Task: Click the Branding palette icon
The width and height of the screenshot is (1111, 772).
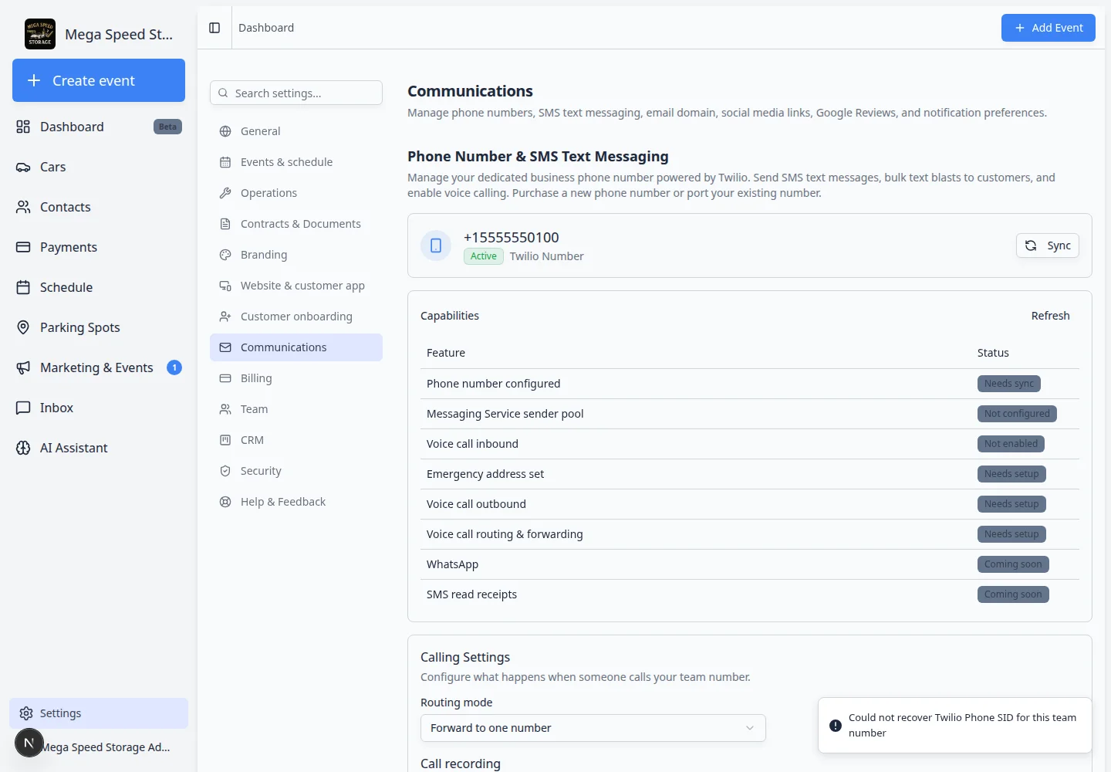Action: click(225, 255)
